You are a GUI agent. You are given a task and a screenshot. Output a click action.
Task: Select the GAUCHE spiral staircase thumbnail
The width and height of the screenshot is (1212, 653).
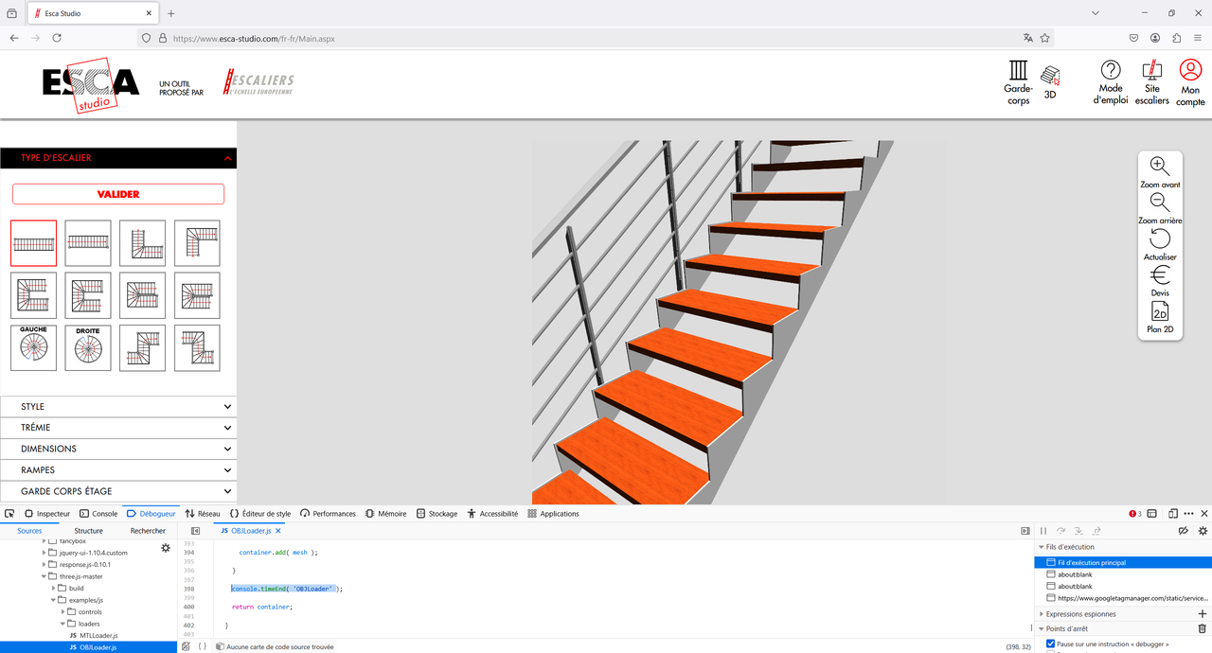33,347
